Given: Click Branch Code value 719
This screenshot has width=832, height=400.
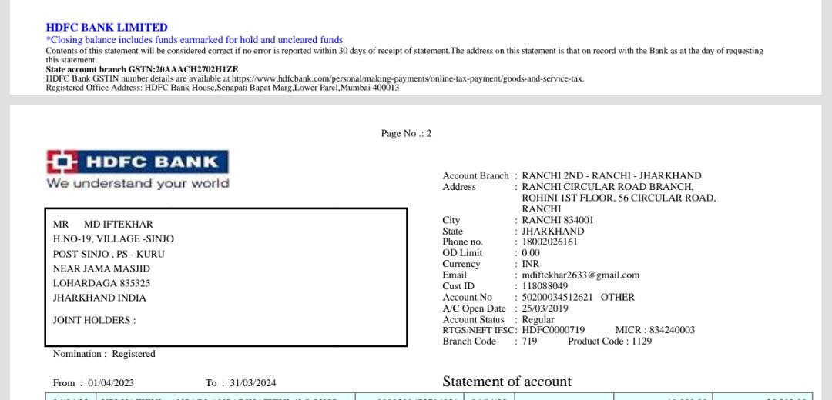Looking at the screenshot, I should 529,342.
